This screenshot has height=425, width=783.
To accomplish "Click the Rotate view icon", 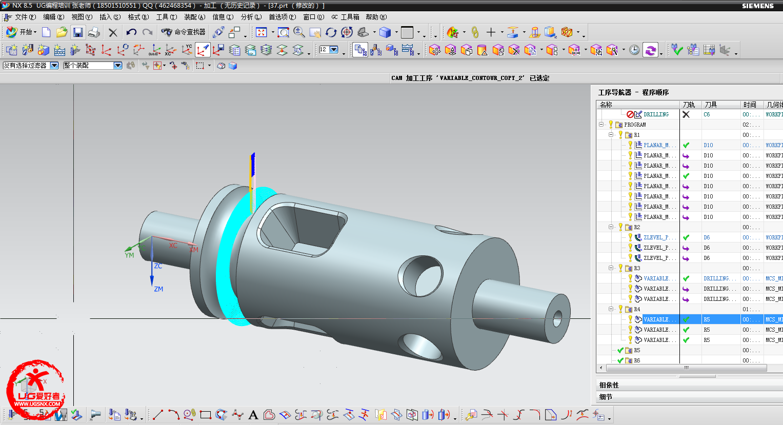I will [x=331, y=32].
